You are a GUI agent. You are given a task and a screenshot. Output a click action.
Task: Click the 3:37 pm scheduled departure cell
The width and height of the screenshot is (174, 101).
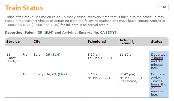(x=102, y=61)
